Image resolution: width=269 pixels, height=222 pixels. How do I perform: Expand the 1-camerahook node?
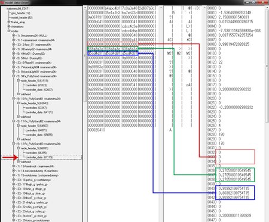pyautogui.click(x=14, y=40)
